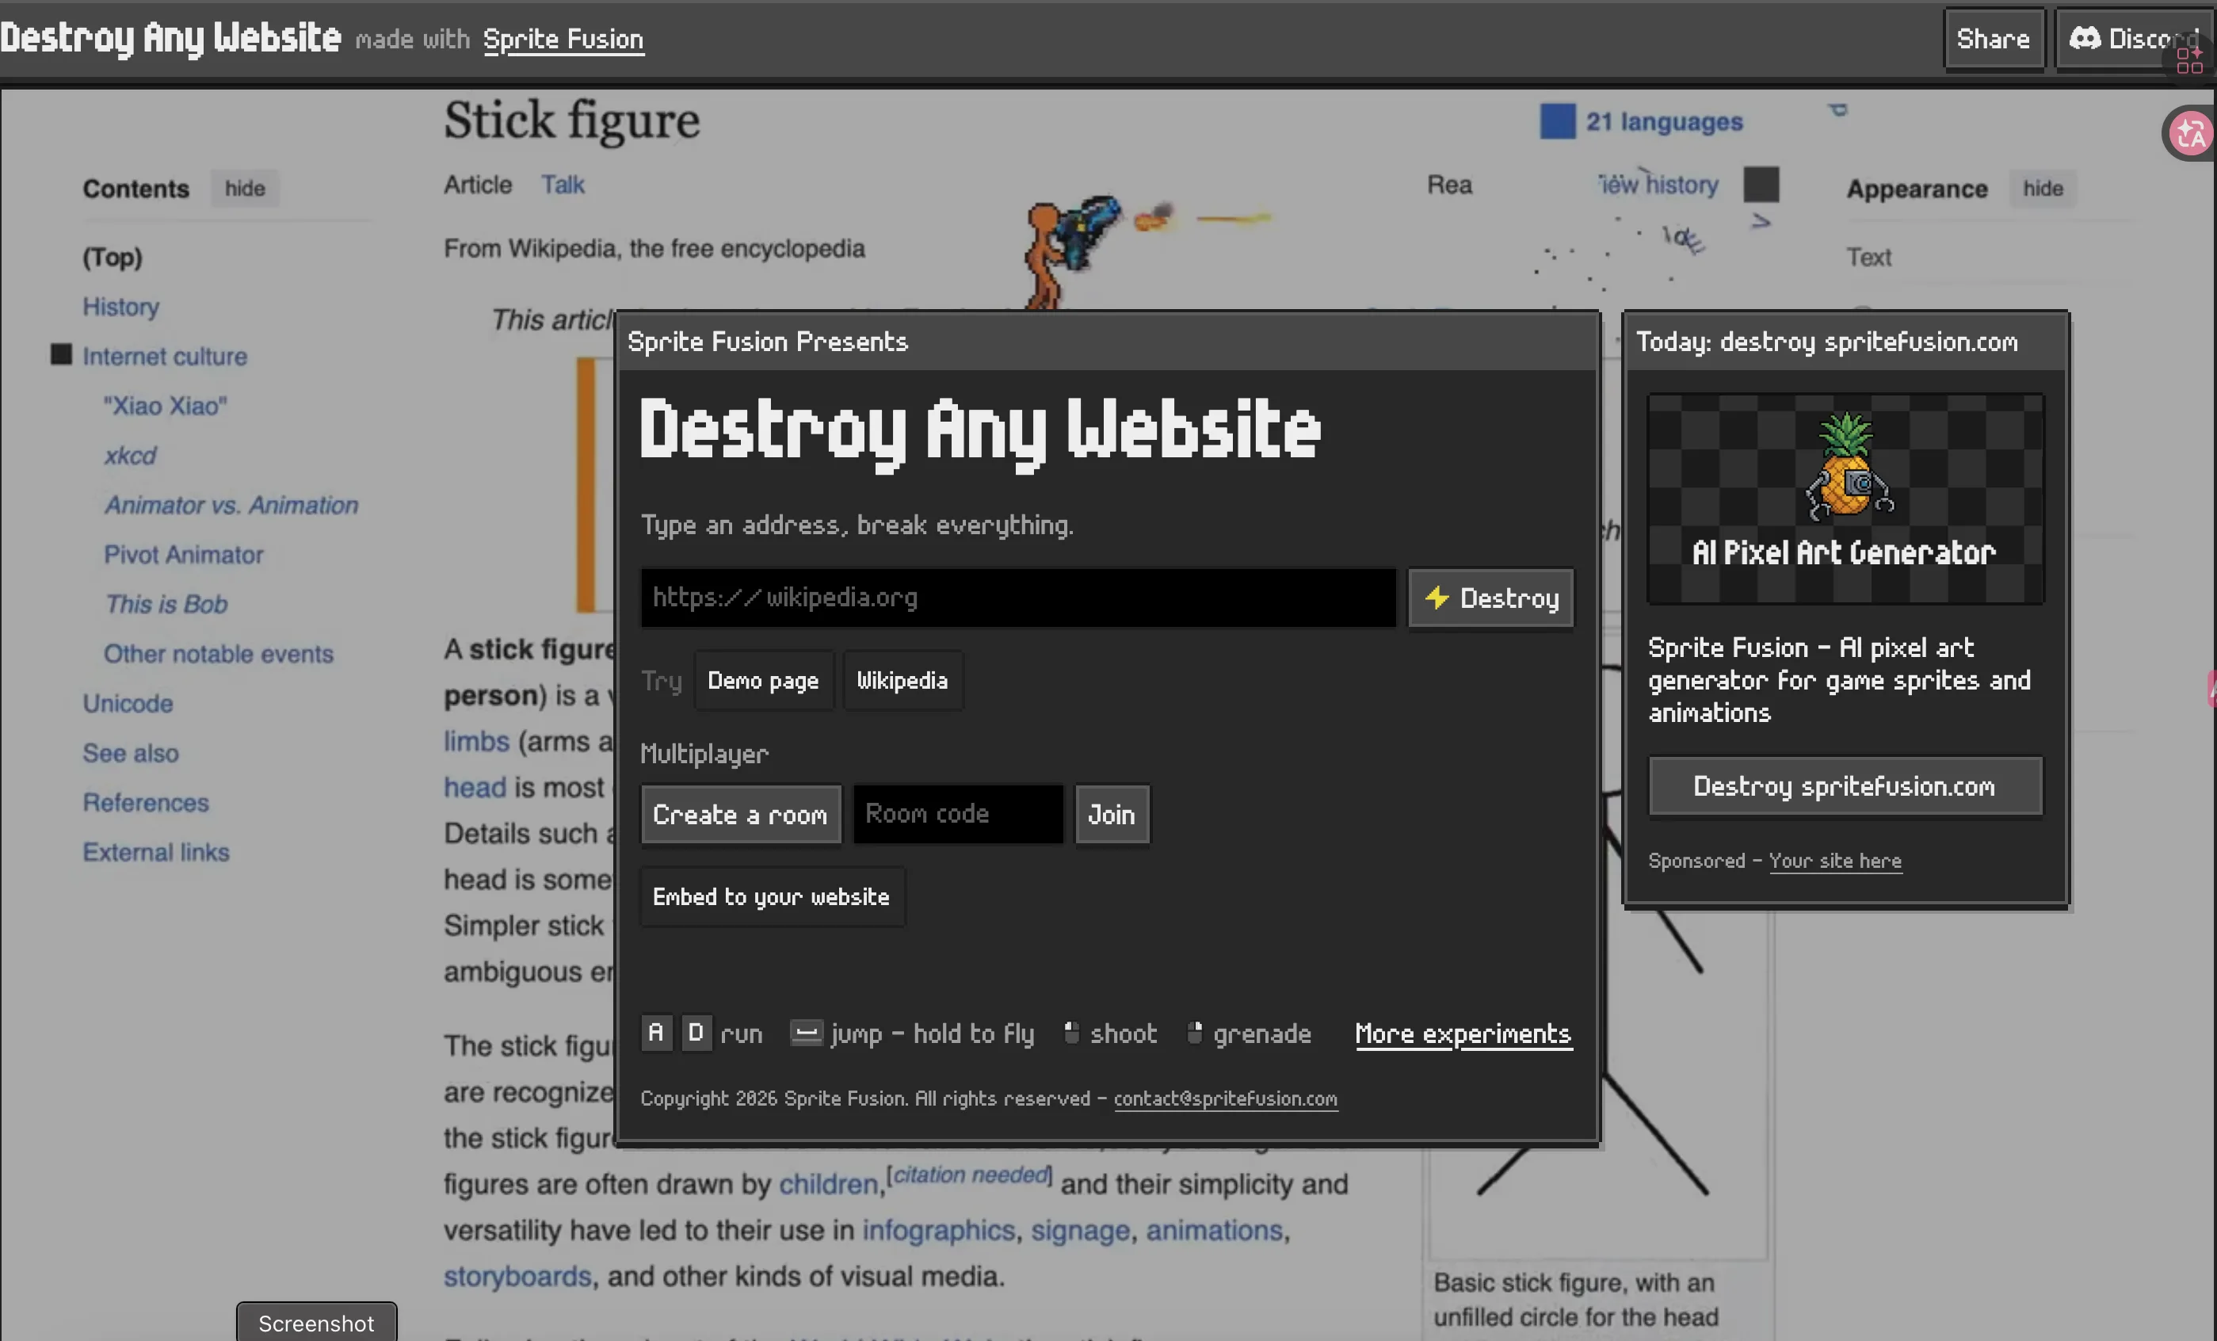Click the Destroy spritefusion.com button
Screen dimensions: 2217x1341
pyautogui.click(x=1845, y=786)
